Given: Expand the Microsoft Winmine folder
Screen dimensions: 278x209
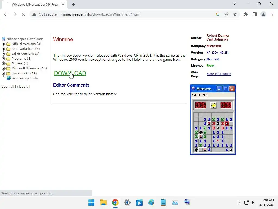Looking at the screenshot, I should point(3,68).
